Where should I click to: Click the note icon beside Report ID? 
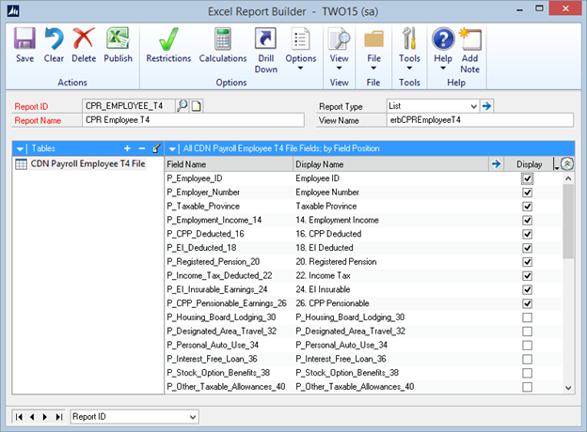tap(197, 106)
